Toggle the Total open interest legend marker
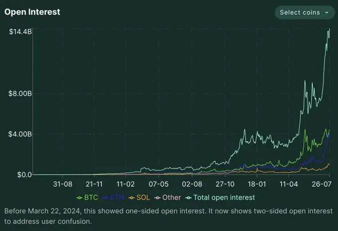This screenshot has width=338, height=231. coord(188,198)
